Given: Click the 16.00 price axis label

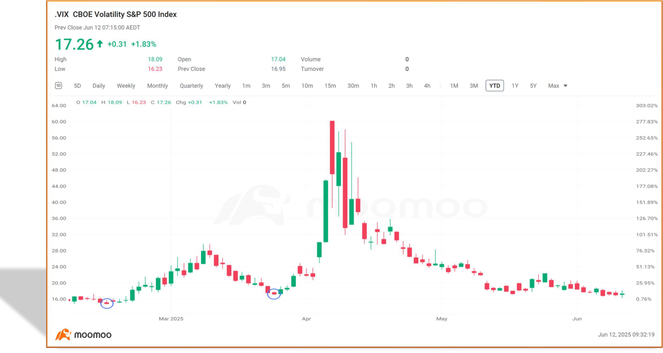Looking at the screenshot, I should point(58,299).
